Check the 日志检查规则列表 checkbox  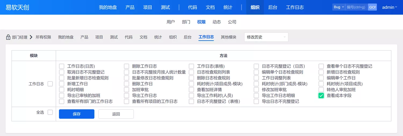191,72
